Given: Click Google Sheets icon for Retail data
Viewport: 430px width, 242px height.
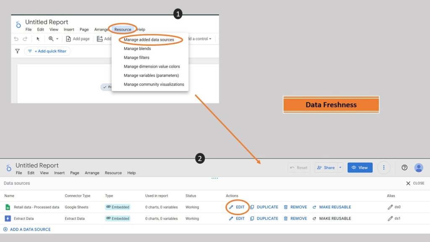Looking at the screenshot, I should [8, 207].
